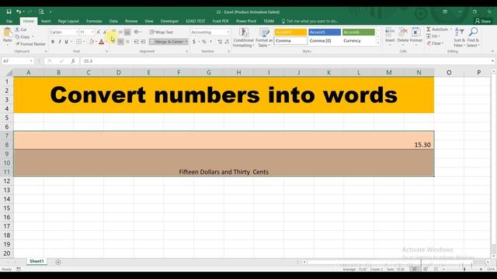Click the Save icon in the title bar
Screen dimensions: 497x279
tap(9, 12)
